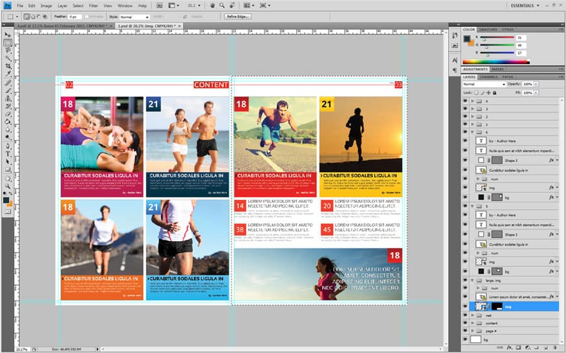566x353 pixels.
Task: Click the Add layer mask button
Action: pyautogui.click(x=518, y=347)
